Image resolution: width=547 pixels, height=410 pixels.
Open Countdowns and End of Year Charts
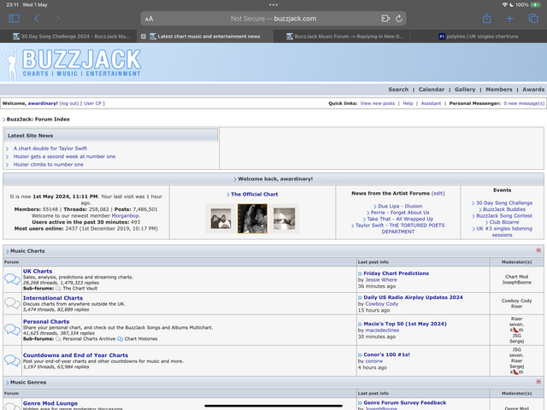tap(75, 355)
